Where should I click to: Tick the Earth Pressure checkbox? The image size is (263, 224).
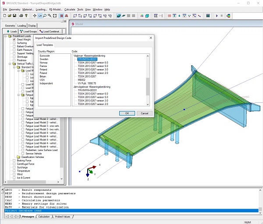pos(14,50)
